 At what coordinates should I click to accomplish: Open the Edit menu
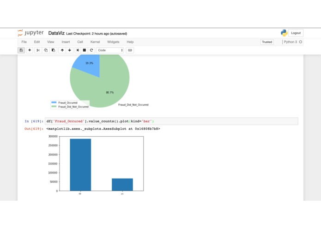37,42
